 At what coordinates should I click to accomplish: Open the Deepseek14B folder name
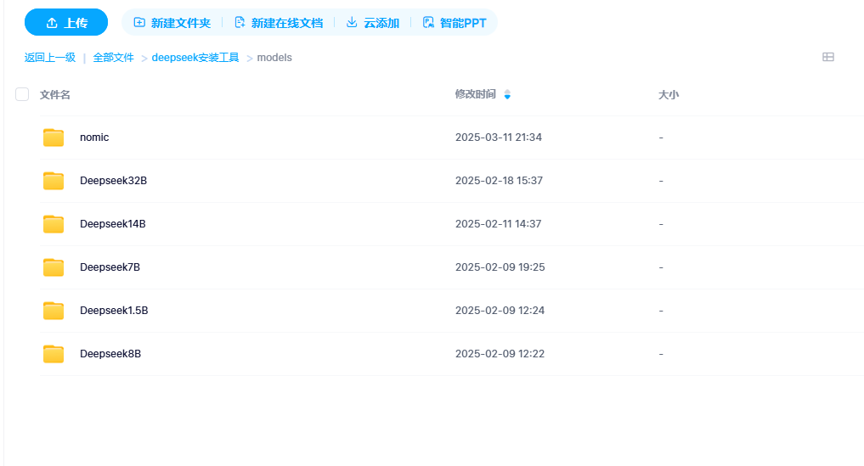(x=113, y=223)
